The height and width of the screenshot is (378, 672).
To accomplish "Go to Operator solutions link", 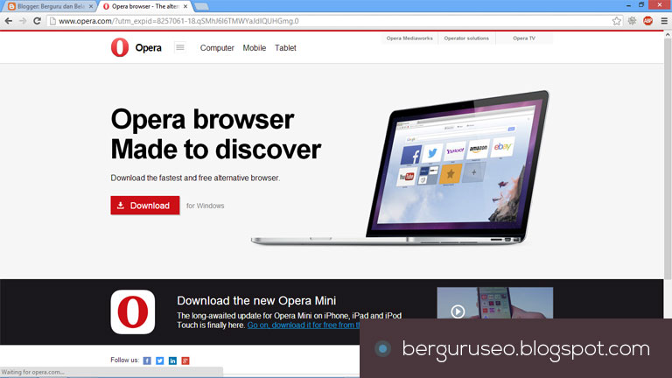I will coord(466,38).
